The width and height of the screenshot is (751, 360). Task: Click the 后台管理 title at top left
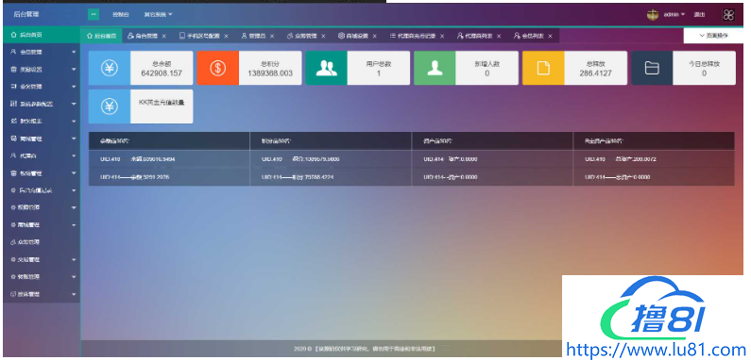(x=26, y=14)
